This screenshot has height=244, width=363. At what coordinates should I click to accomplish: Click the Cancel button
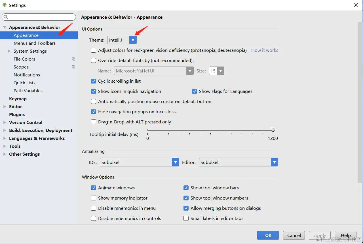(x=294, y=235)
